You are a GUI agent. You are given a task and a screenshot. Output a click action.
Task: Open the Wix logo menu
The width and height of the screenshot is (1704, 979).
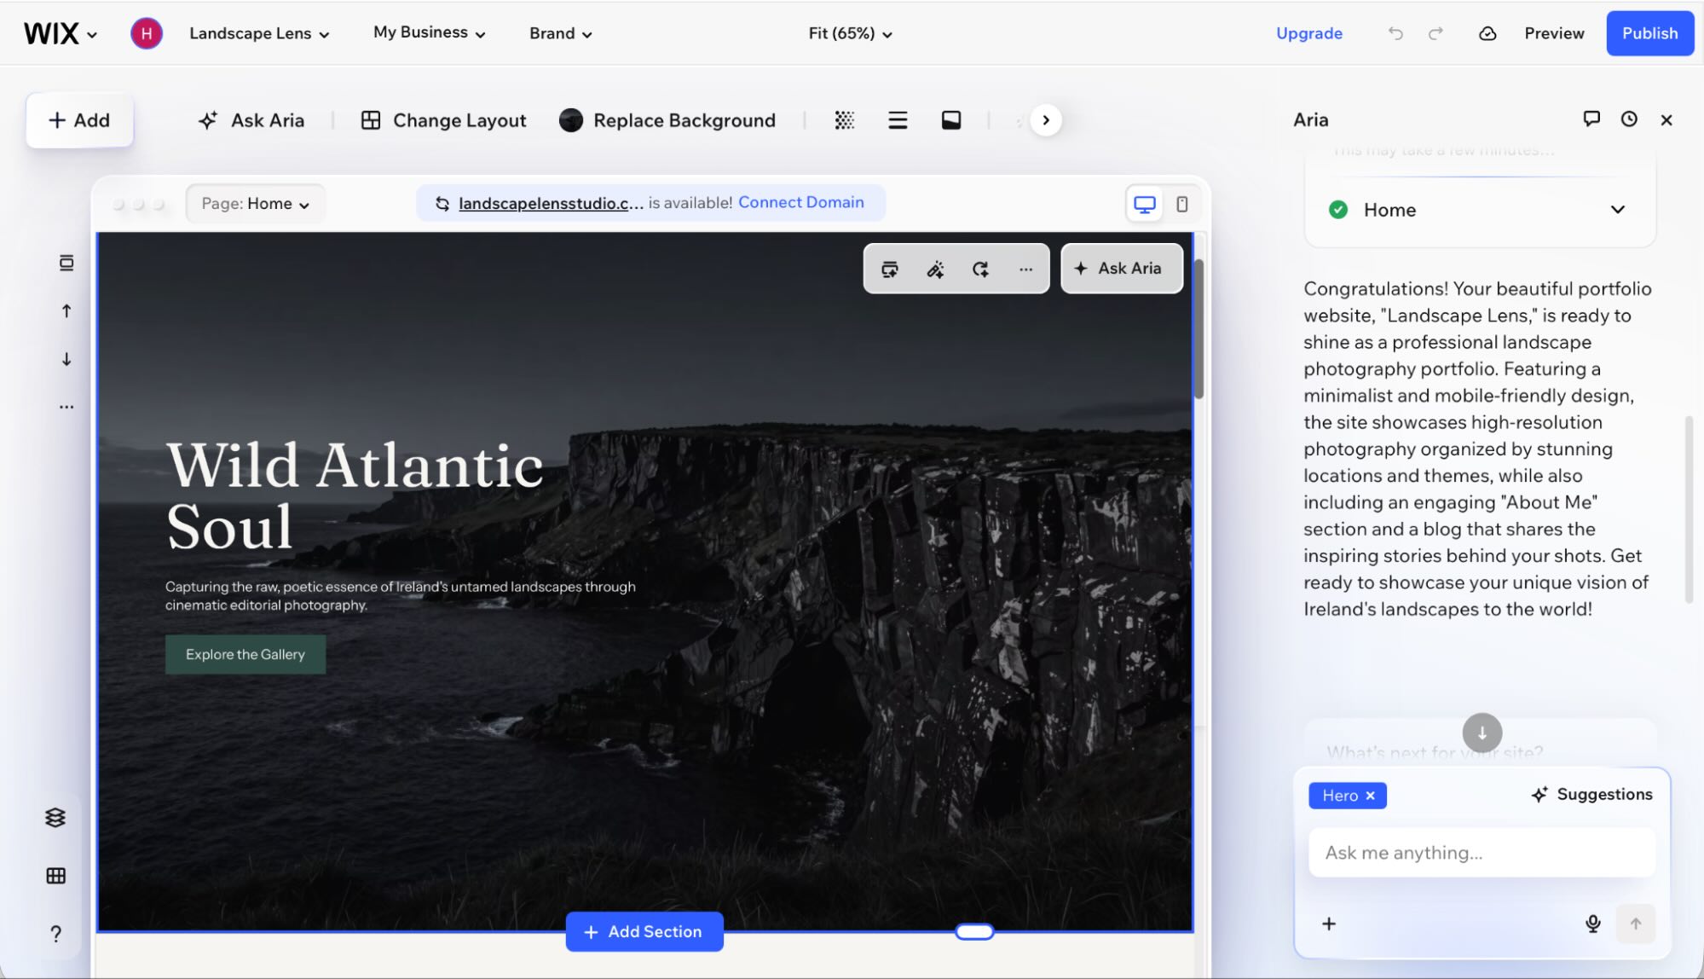pos(60,33)
